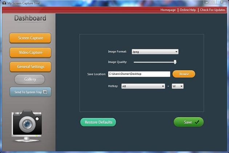Image resolution: width=229 pixels, height=153 pixels.
Task: Maximize the My Screen Capture window
Action: click(x=213, y=2)
